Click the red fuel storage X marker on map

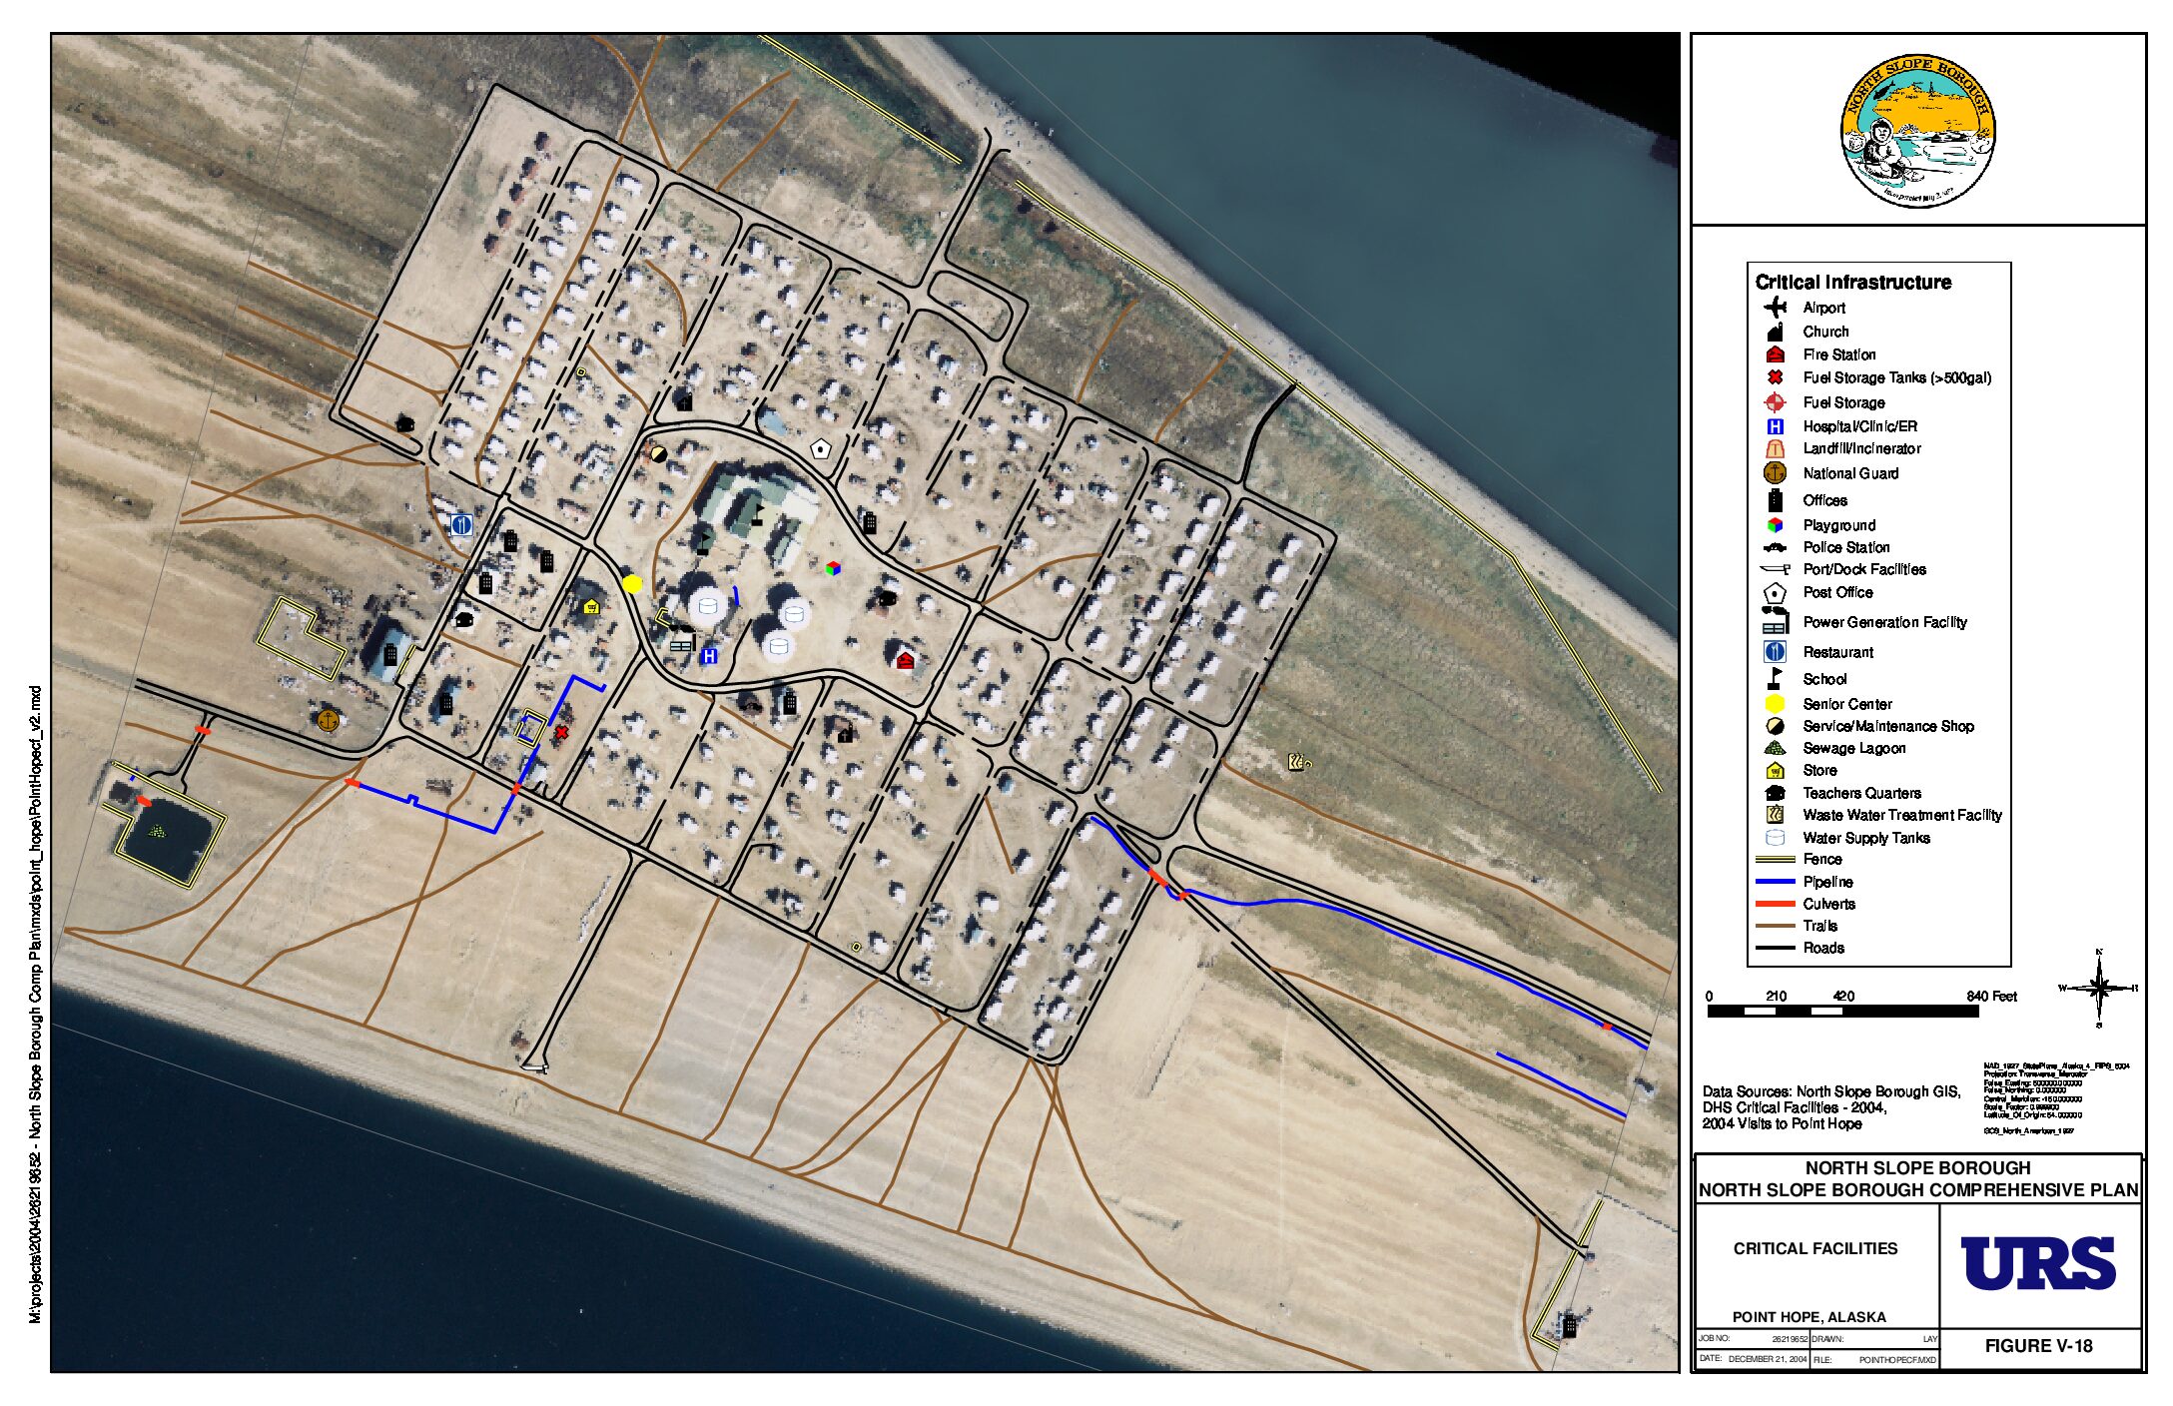(x=562, y=733)
